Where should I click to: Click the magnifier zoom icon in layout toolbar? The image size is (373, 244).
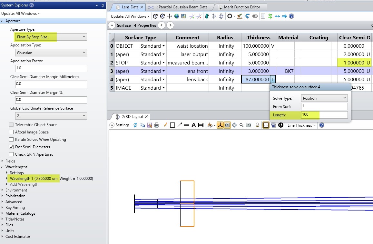click(x=241, y=125)
